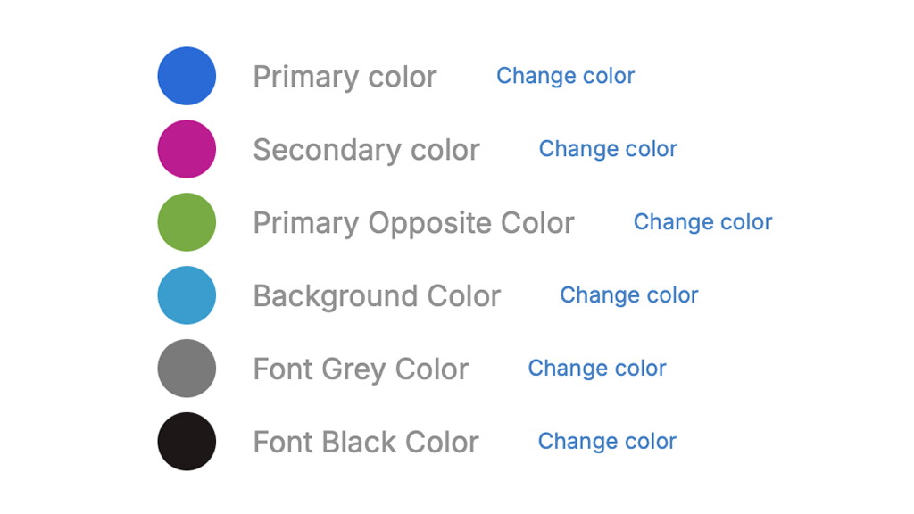Screen dimensions: 914x514
Task: Select the black Font Black Color swatch
Action: tap(187, 441)
